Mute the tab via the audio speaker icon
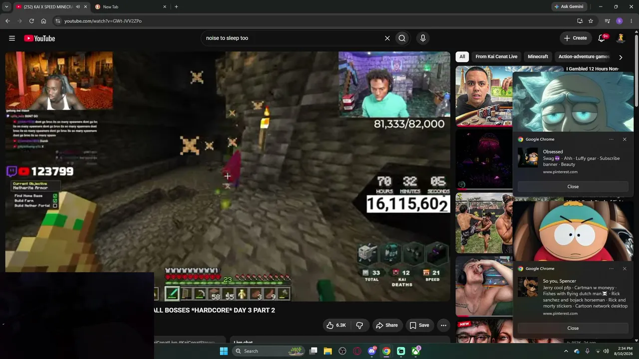Screen dimensions: 639x359 tap(78, 7)
